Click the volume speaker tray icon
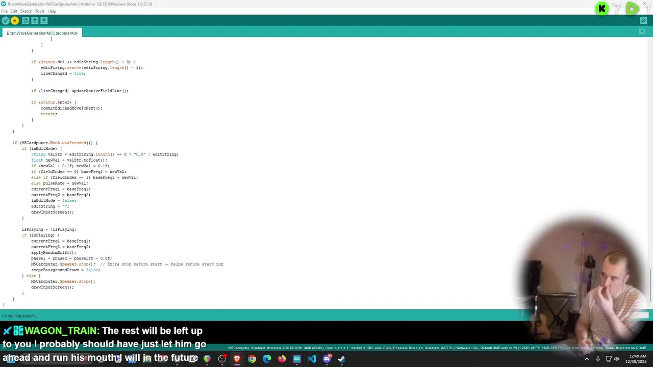 pos(616,359)
